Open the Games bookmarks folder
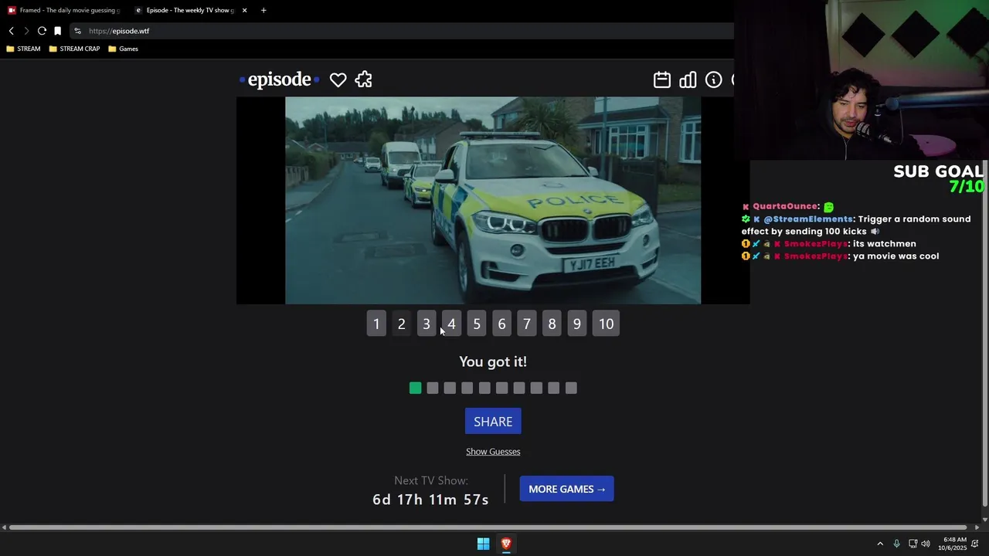The image size is (989, 556). pos(124,49)
